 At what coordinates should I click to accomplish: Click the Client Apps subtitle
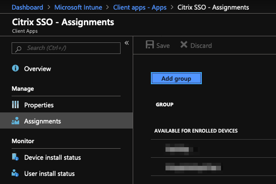(x=25, y=31)
